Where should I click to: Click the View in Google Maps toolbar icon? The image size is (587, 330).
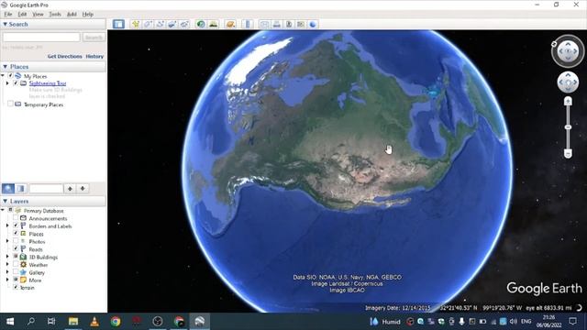(x=301, y=25)
